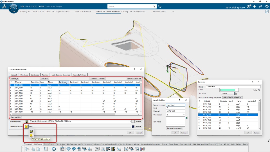Open the Material Editor window tab
Viewport: 270px width, 152px height.
(159, 11)
